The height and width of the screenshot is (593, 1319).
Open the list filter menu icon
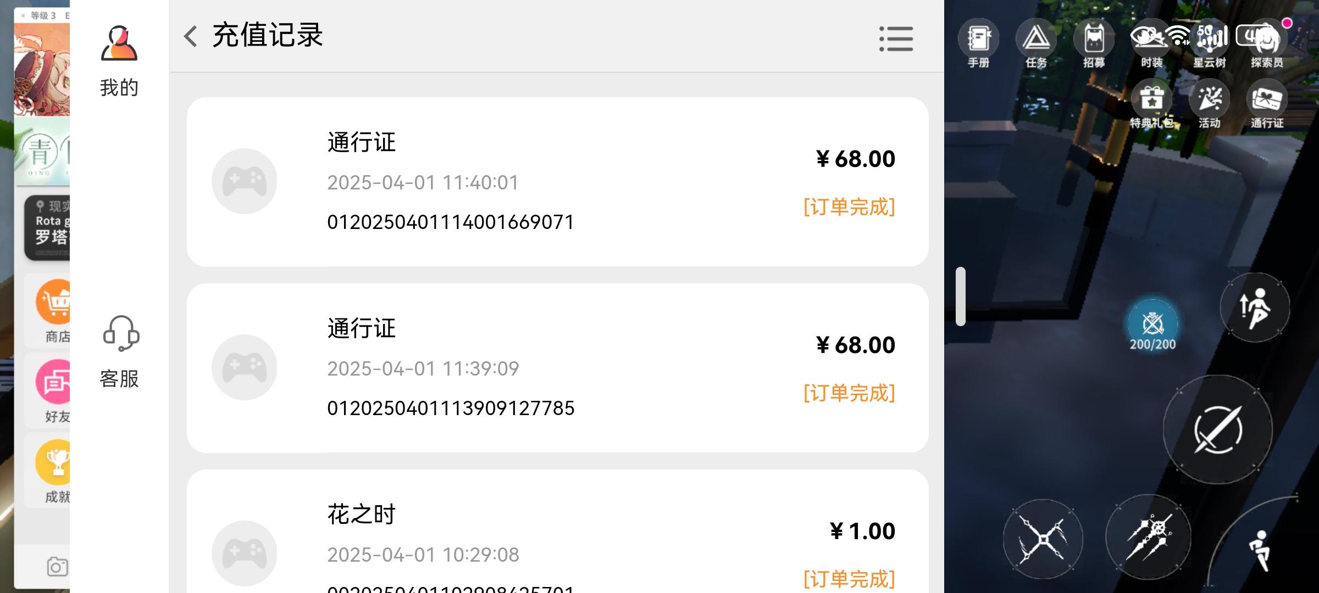(896, 38)
